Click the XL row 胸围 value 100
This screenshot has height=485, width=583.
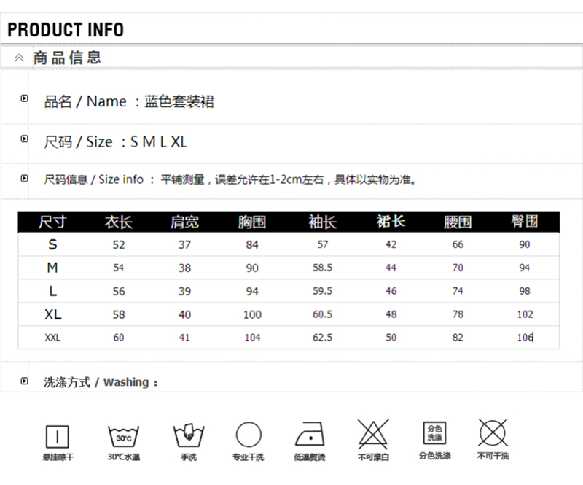coord(252,315)
